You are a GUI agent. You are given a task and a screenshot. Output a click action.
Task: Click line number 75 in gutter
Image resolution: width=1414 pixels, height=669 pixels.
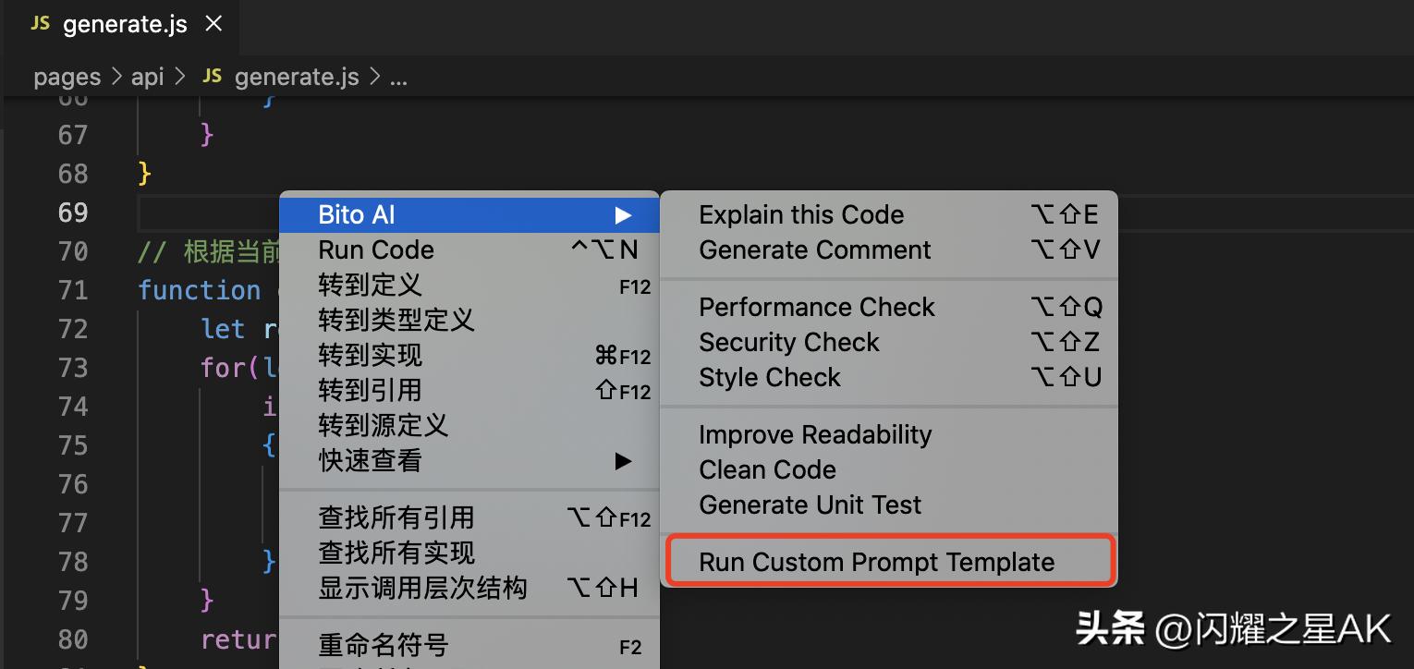point(73,445)
